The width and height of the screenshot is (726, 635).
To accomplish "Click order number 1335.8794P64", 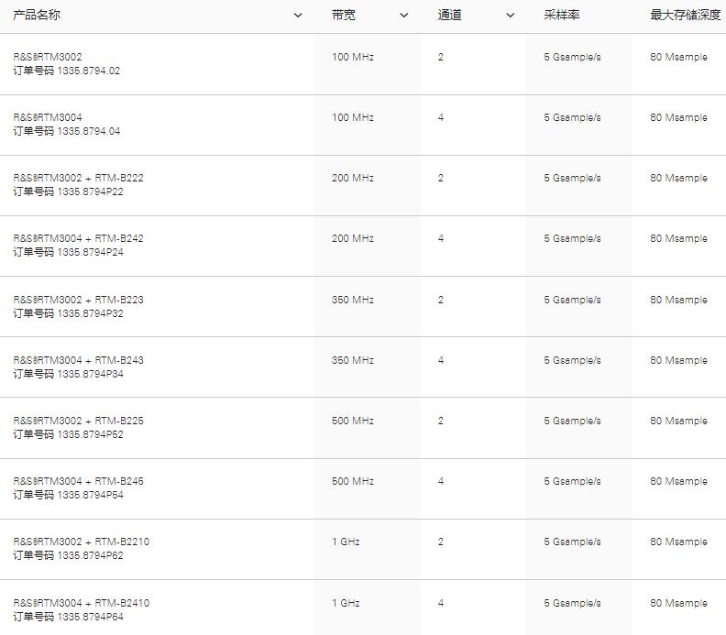I will [x=90, y=617].
